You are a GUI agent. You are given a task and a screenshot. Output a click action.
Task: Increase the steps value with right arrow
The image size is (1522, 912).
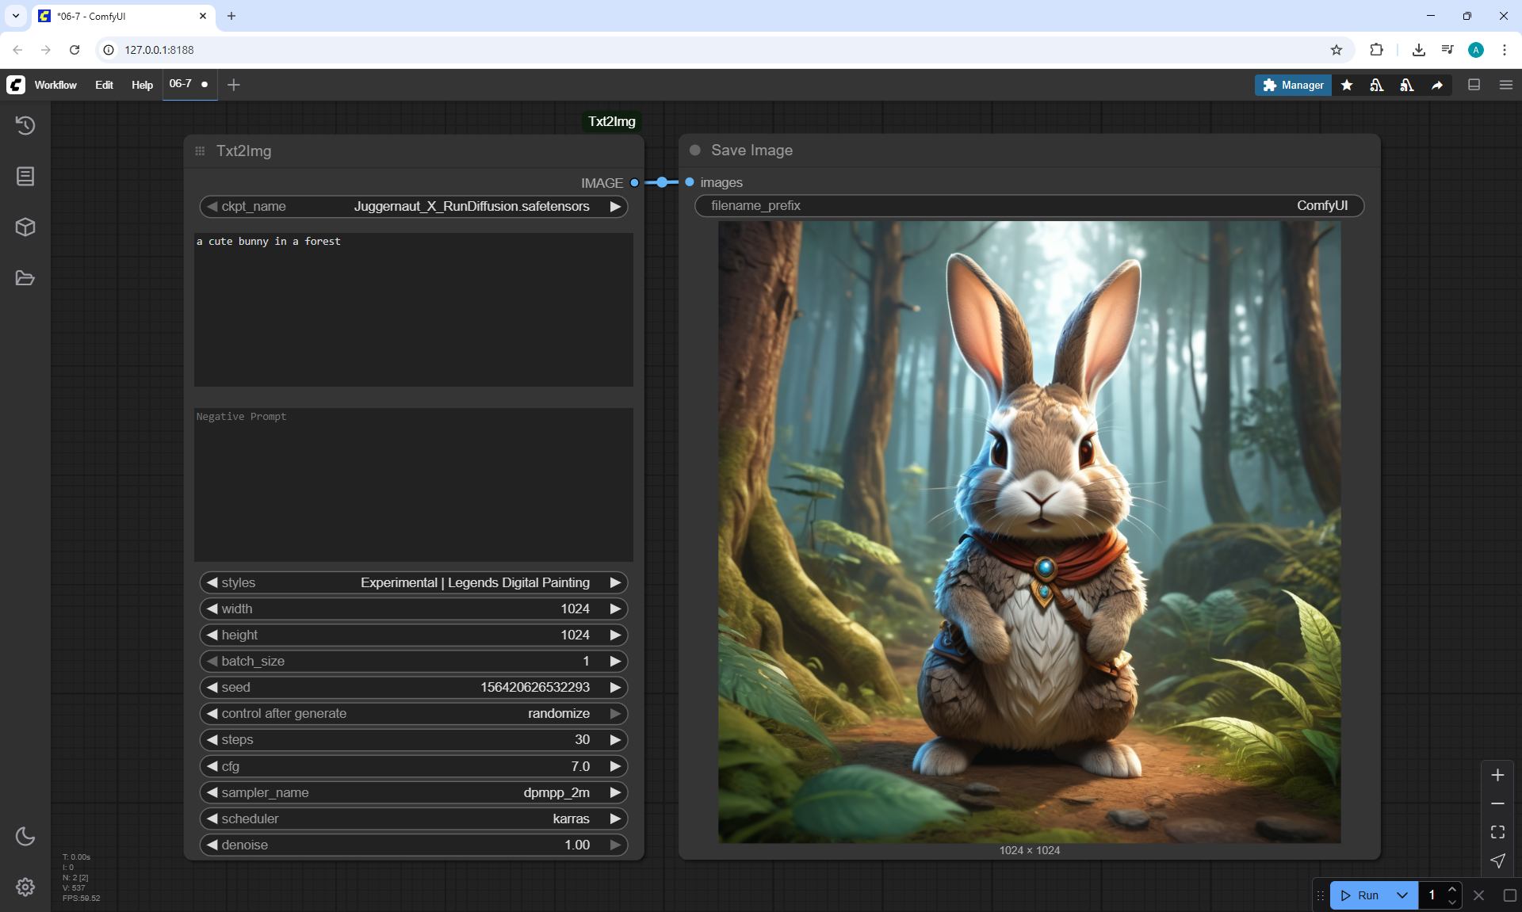[615, 739]
